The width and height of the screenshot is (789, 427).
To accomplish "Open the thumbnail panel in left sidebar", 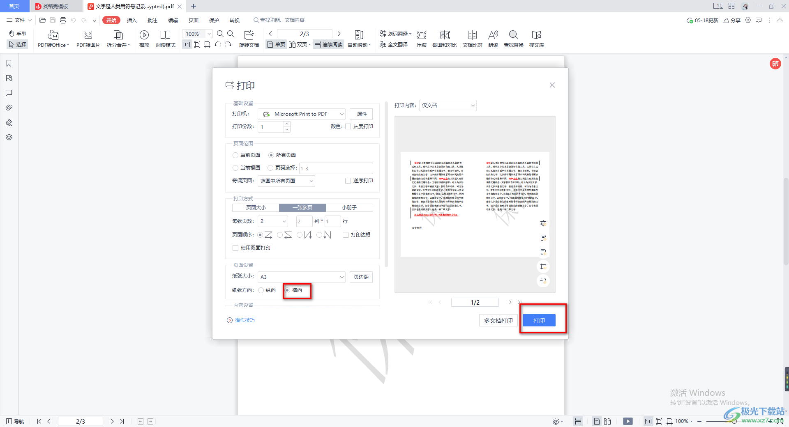I will click(9, 78).
